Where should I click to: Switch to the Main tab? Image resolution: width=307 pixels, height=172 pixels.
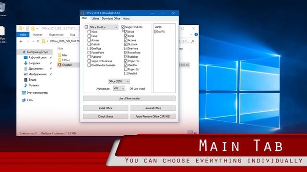pyautogui.click(x=84, y=18)
